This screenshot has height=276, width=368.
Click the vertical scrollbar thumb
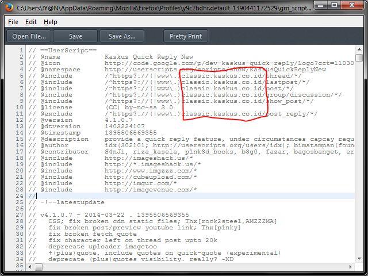click(x=359, y=57)
